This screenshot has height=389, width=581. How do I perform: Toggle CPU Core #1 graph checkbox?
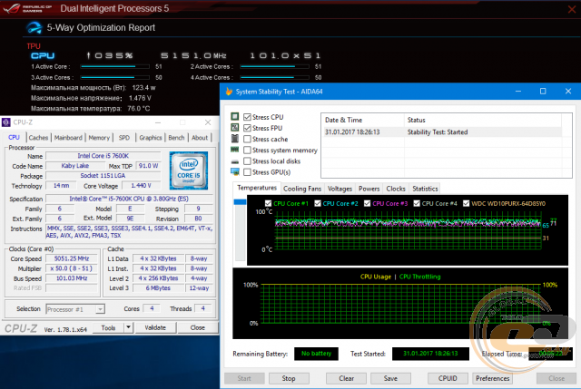coord(269,204)
